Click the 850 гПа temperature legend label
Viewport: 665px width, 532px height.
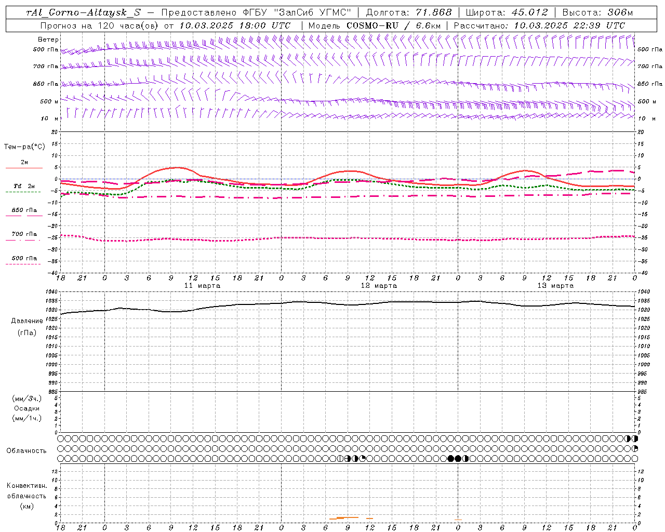point(24,210)
